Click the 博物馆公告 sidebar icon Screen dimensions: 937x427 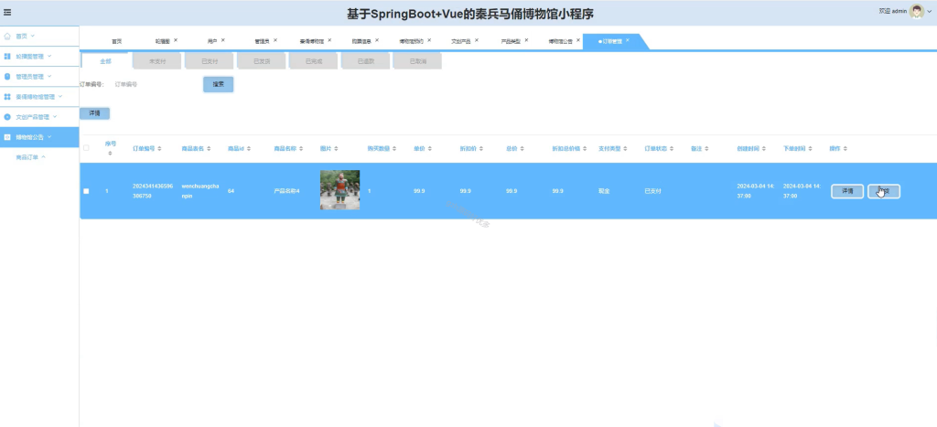[x=7, y=137]
